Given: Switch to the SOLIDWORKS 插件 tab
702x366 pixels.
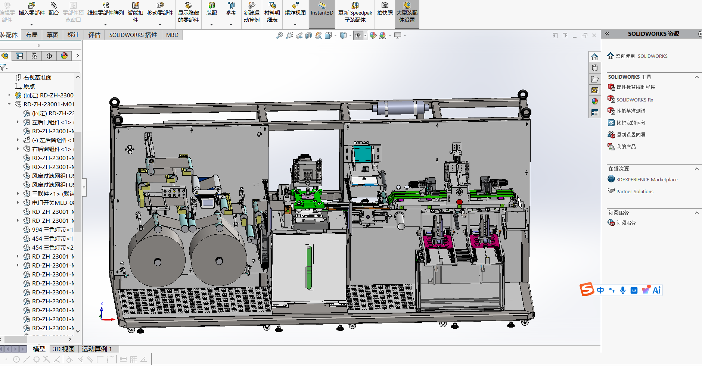Looking at the screenshot, I should pos(133,35).
